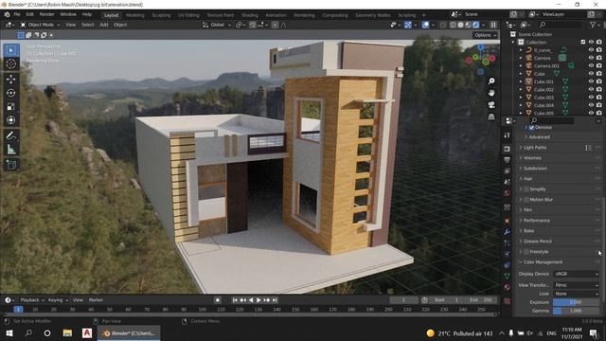The image size is (606, 341).
Task: Play the animation forward
Action: coord(258,300)
